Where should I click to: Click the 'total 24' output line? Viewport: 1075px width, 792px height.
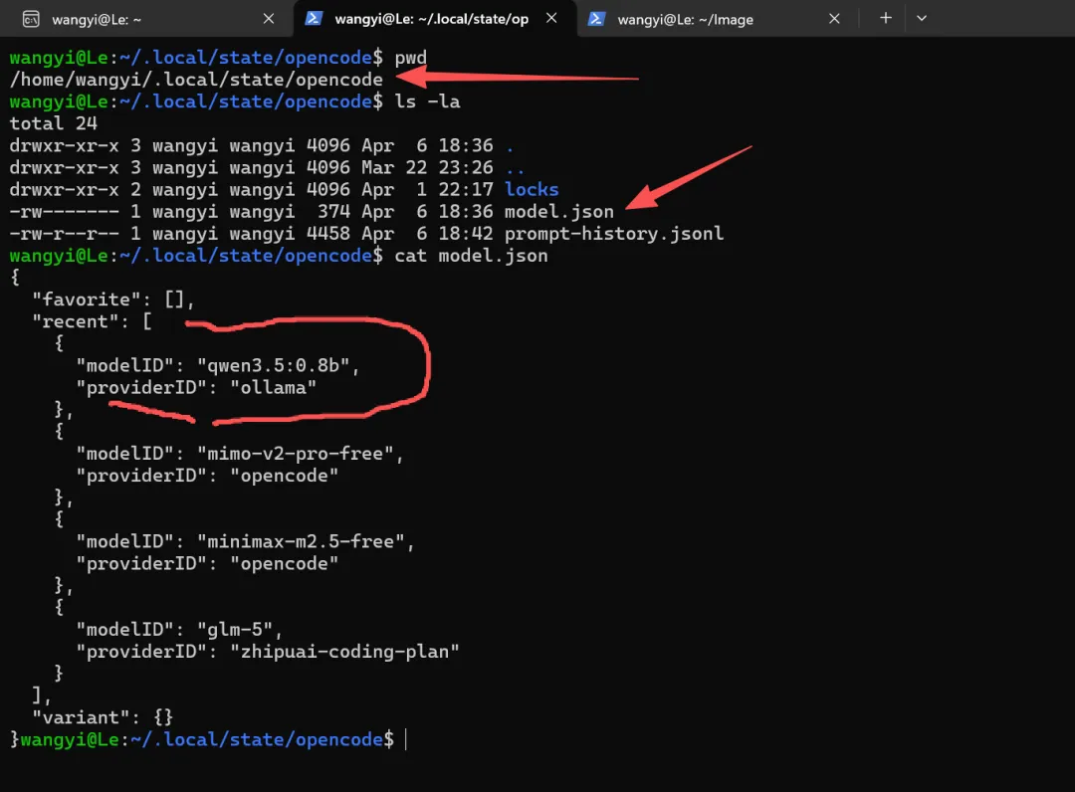(x=54, y=123)
